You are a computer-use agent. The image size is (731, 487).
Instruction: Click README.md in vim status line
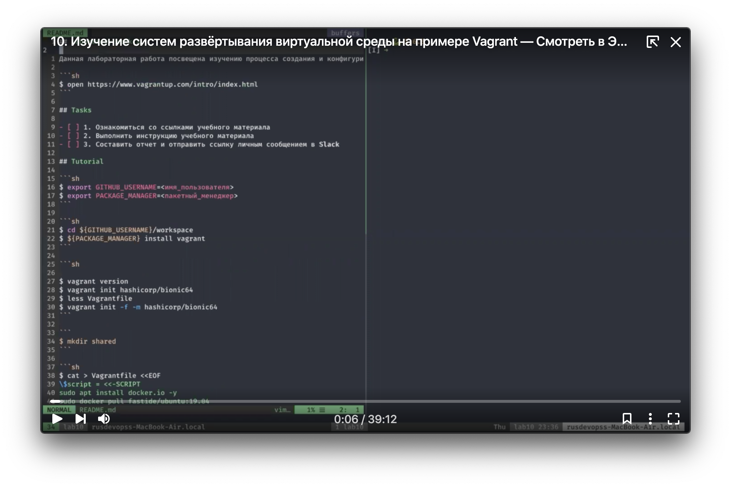[98, 410]
